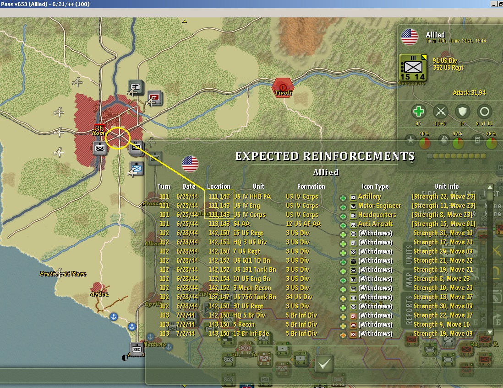Minimize the game window
503x388 pixels.
493,4
